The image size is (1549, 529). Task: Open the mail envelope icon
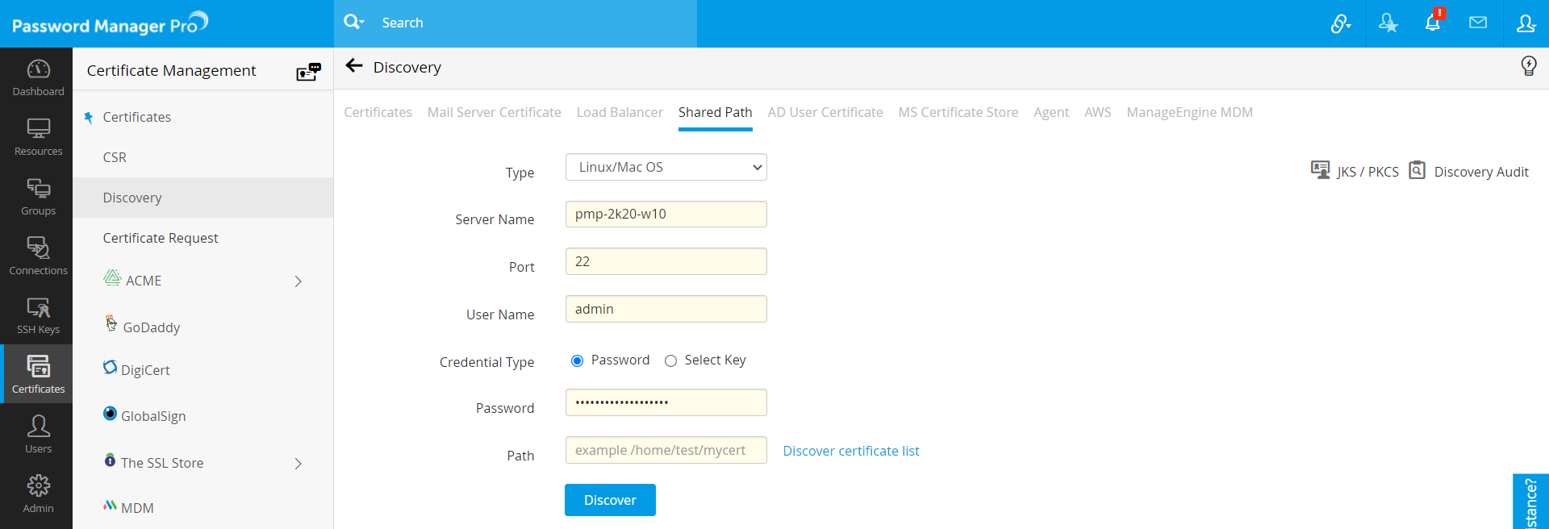(1478, 23)
